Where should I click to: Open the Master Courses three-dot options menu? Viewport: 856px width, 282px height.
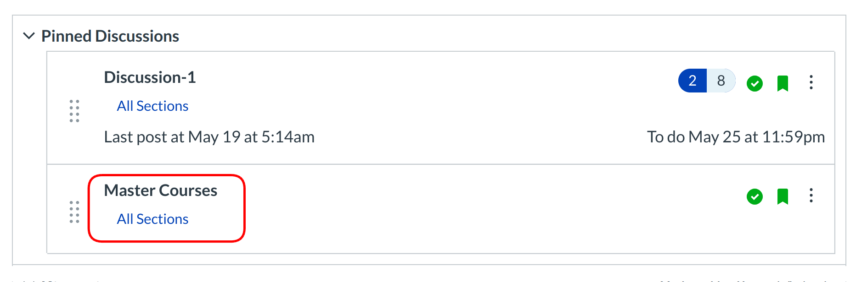coord(811,195)
